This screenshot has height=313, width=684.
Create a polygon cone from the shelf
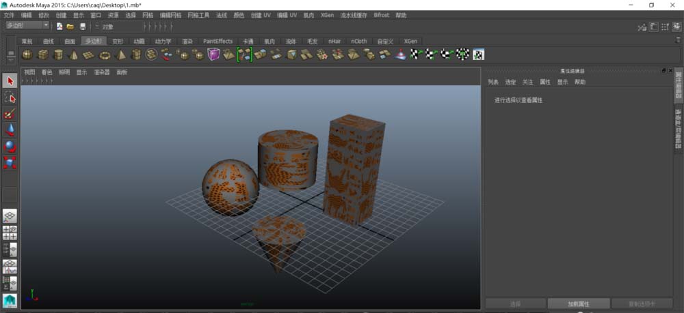pyautogui.click(x=73, y=55)
